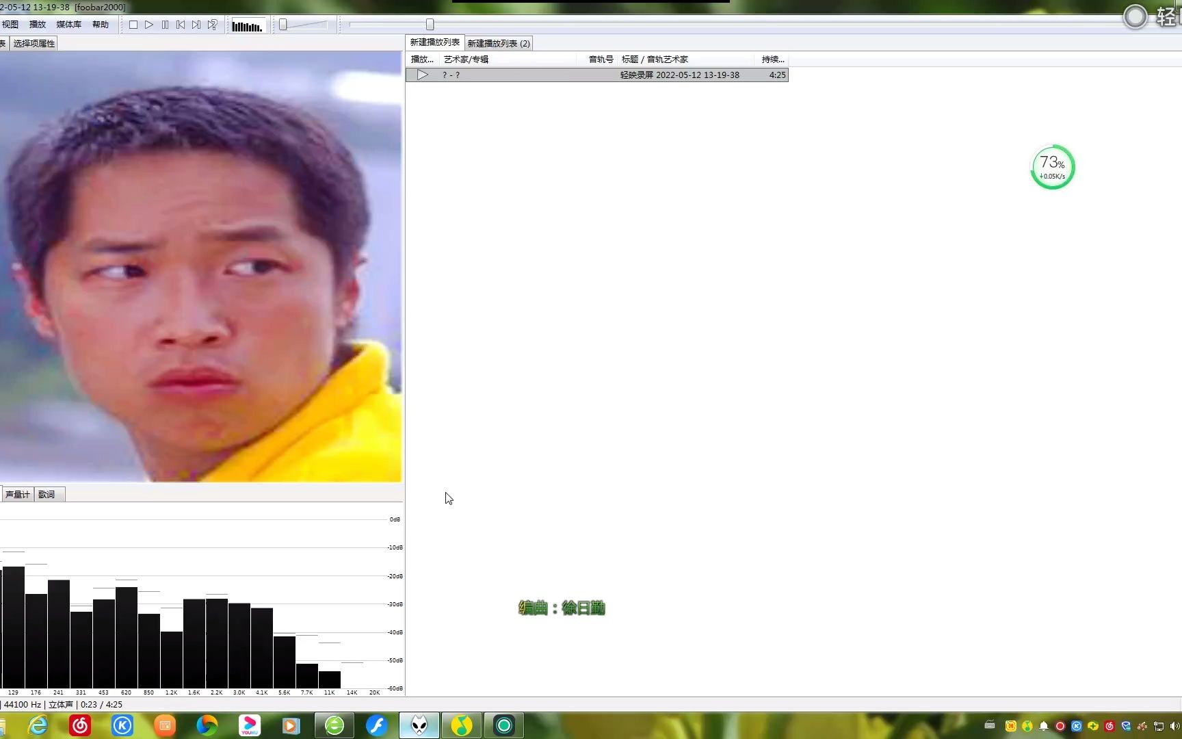Skip to the next track
This screenshot has height=739, width=1182.
196,25
